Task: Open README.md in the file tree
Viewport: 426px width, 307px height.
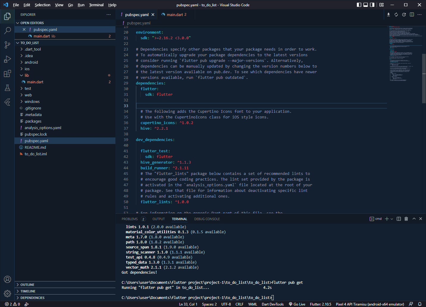Action: click(65, 147)
